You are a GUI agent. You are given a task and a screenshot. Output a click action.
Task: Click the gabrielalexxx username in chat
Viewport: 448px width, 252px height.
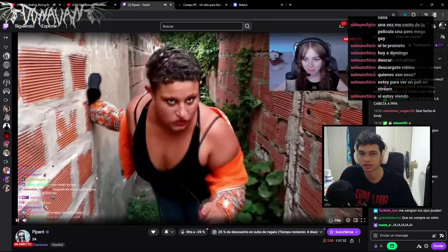(389, 218)
